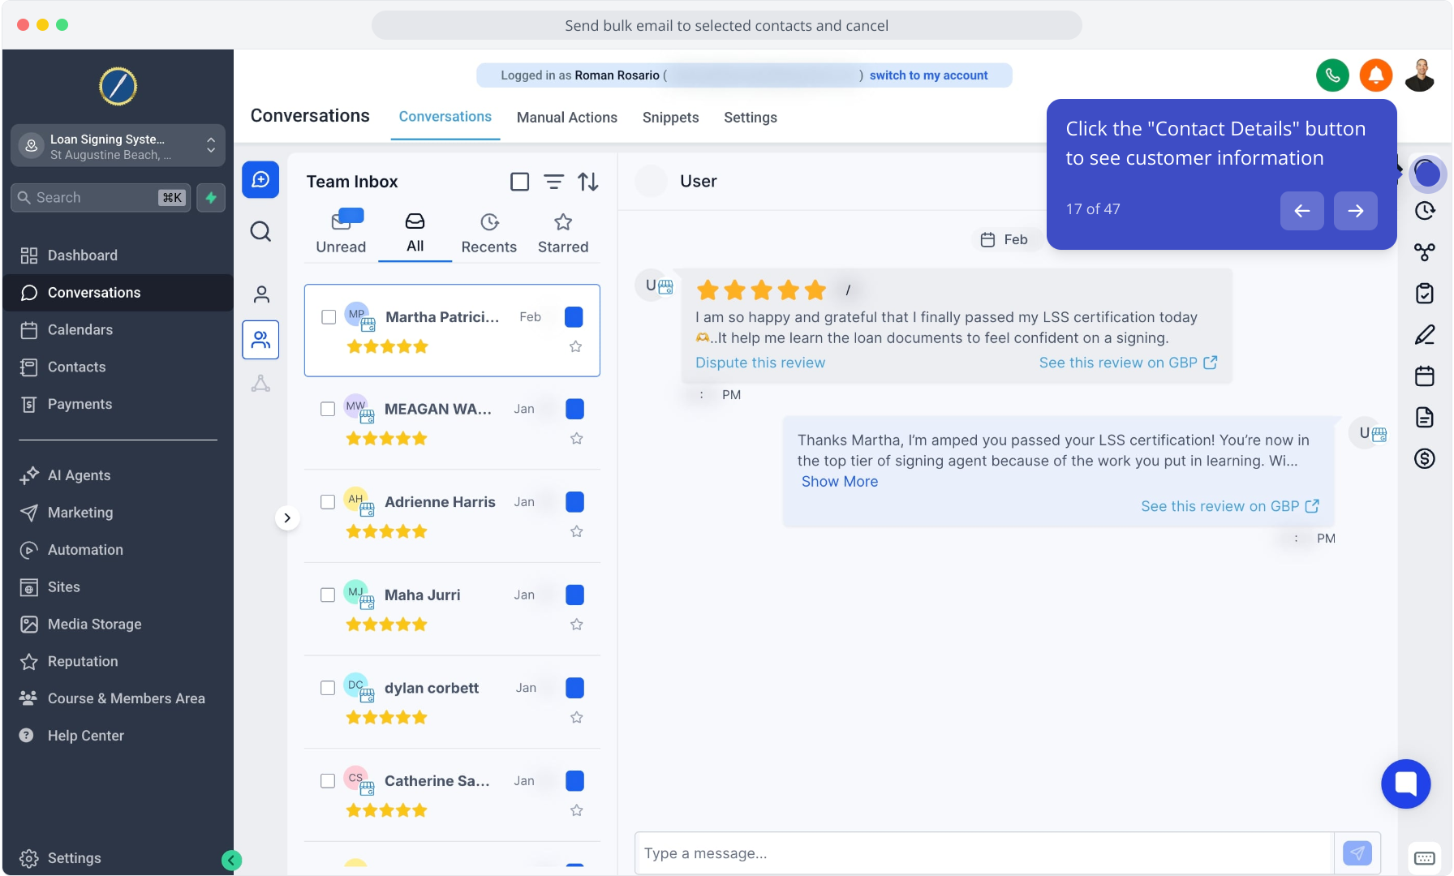The width and height of the screenshot is (1454, 876).
Task: Click the blue badge on Maha Jurri
Action: [x=574, y=595]
